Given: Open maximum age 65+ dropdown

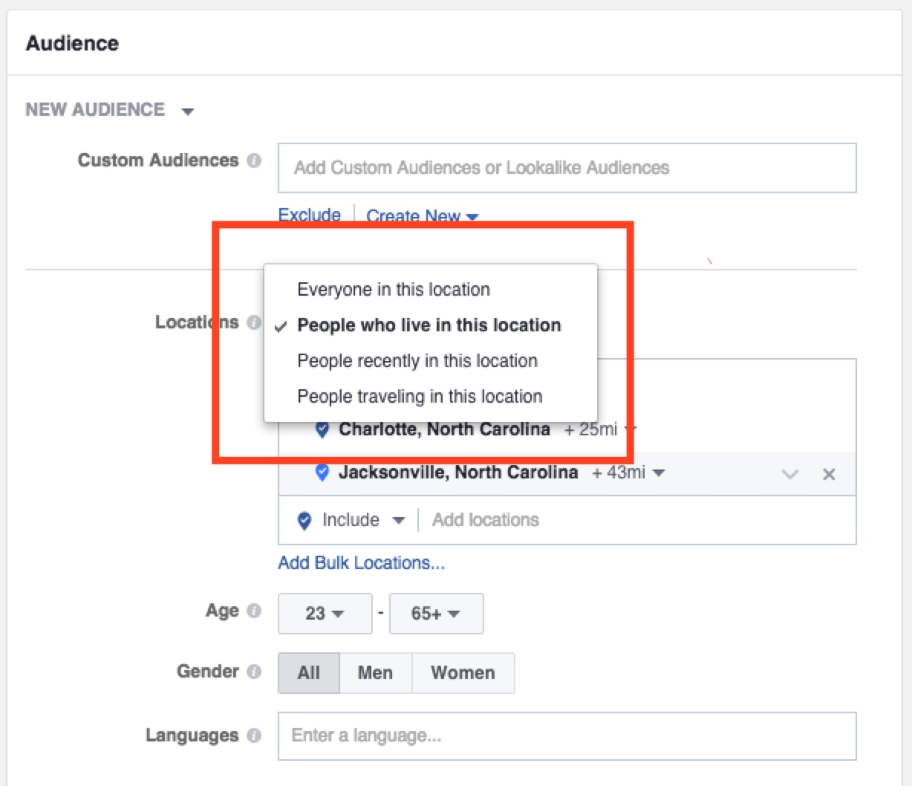Looking at the screenshot, I should (x=436, y=614).
